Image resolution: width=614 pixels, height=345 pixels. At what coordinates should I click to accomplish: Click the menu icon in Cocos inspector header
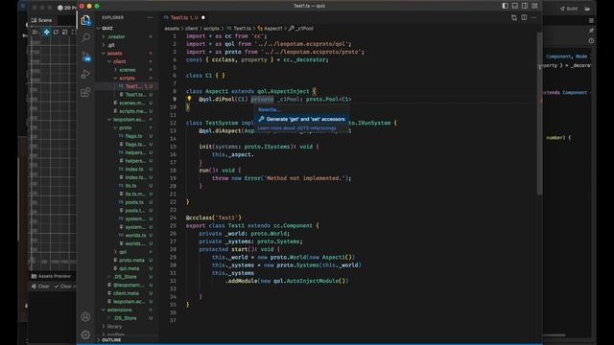(591, 20)
